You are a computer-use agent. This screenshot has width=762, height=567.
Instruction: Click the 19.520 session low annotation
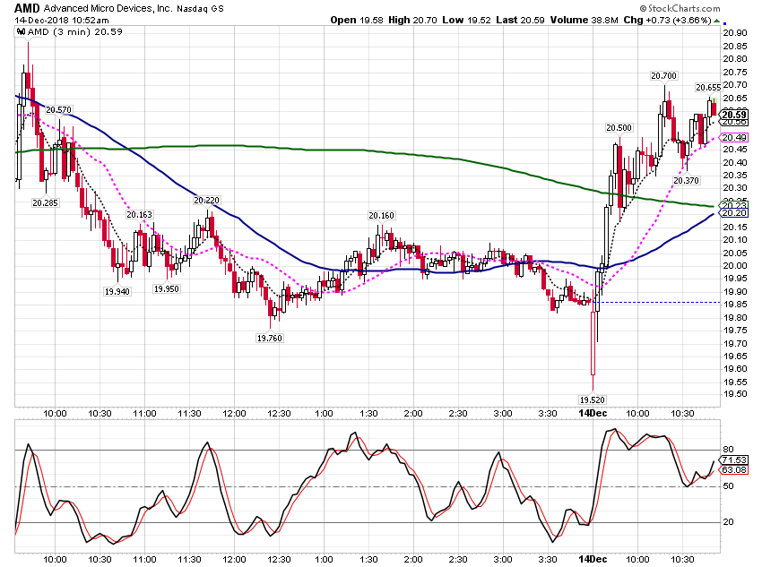[x=592, y=400]
